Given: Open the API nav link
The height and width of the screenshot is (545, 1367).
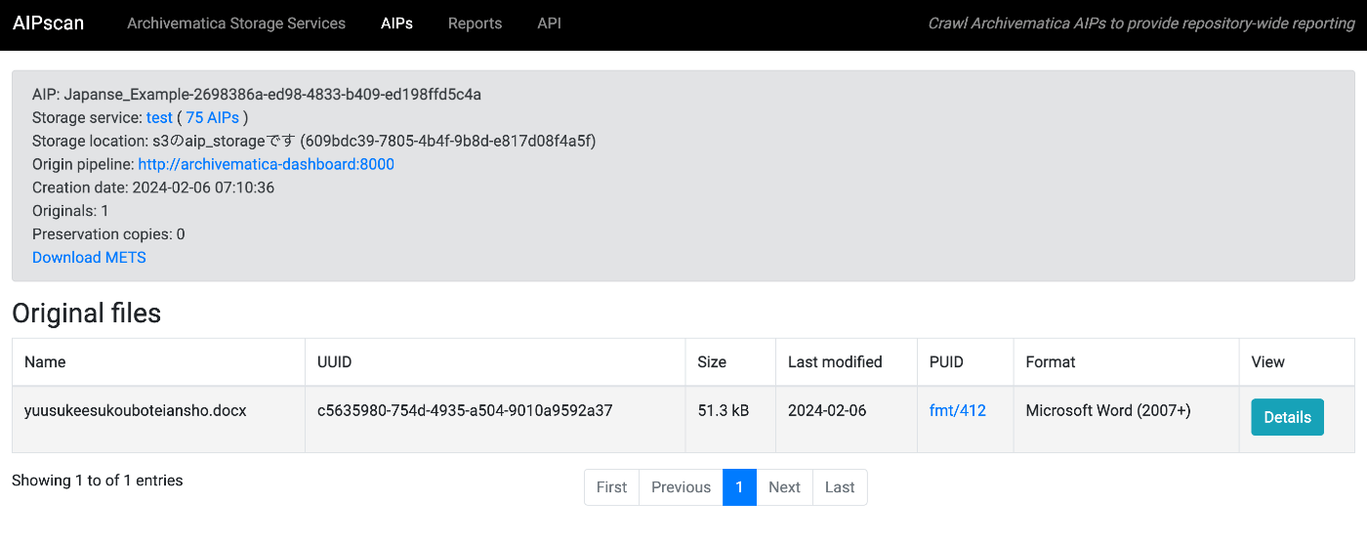Looking at the screenshot, I should tap(549, 23).
